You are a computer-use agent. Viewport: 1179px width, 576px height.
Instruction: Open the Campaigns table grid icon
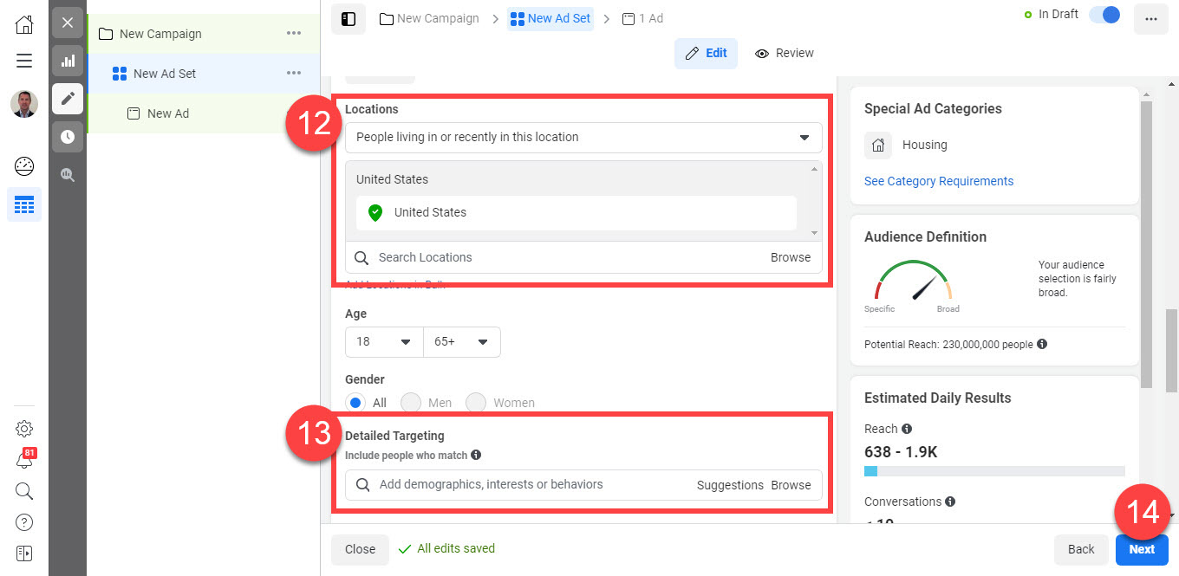tap(24, 204)
